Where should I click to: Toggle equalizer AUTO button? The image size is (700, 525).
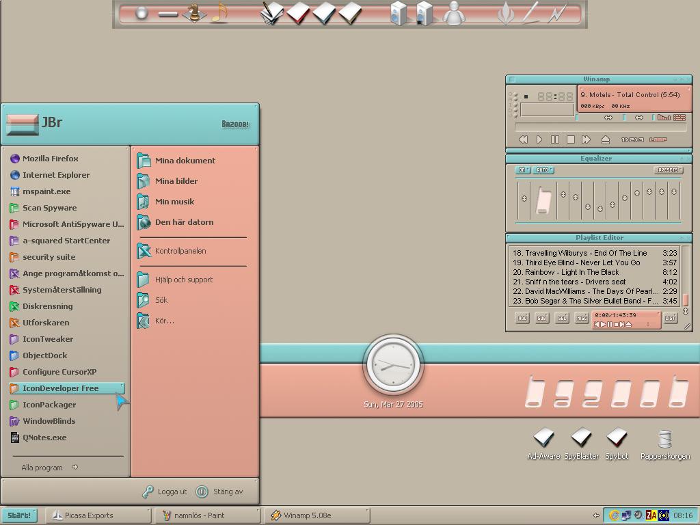click(543, 170)
